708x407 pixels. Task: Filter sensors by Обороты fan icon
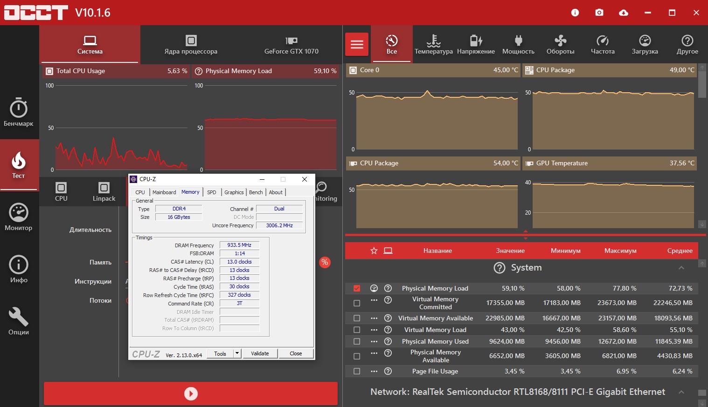pos(561,44)
